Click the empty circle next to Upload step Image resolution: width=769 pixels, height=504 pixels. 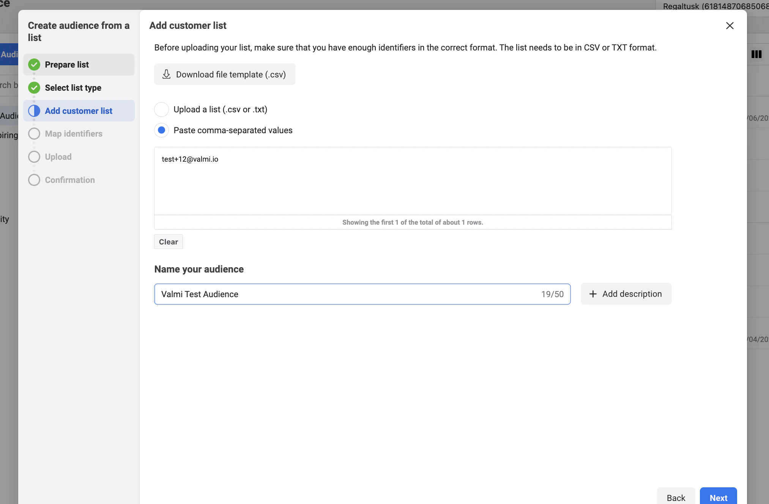coord(34,157)
